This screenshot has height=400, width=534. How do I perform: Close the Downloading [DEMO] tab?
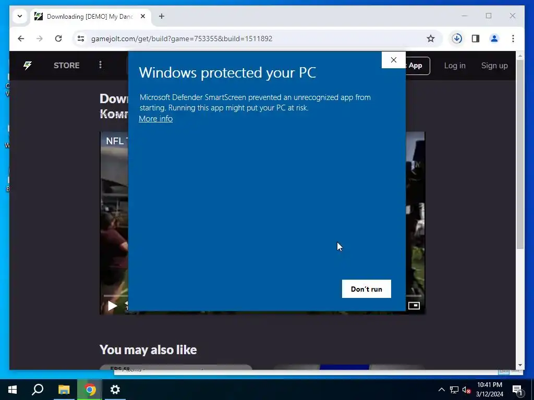[x=143, y=16]
